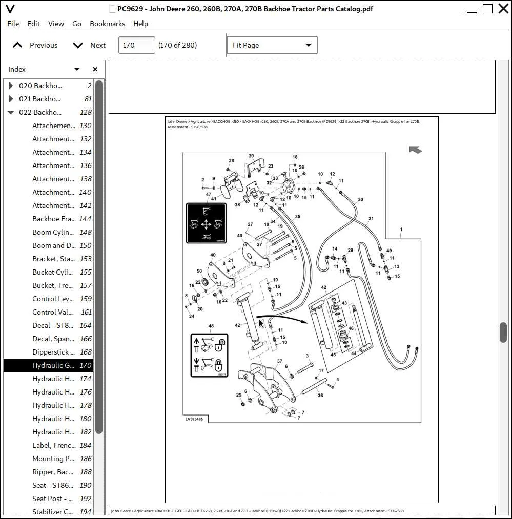Click the application V logo in the title bar
The image size is (512, 519).
pos(10,8)
